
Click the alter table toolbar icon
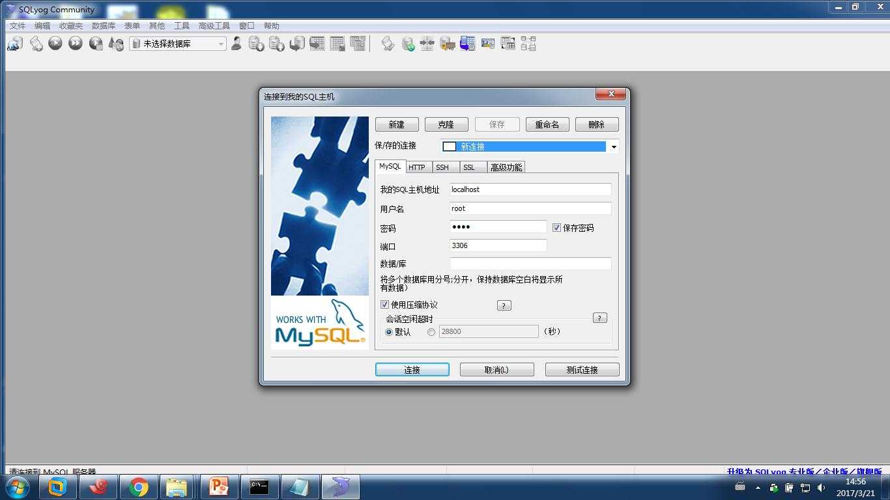[x=337, y=44]
